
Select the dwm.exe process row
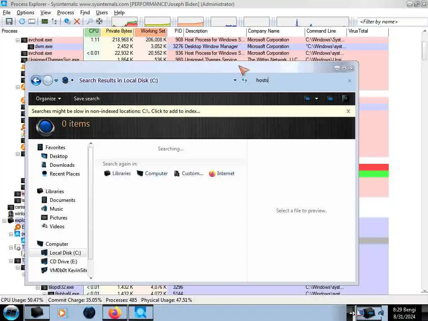194,46
